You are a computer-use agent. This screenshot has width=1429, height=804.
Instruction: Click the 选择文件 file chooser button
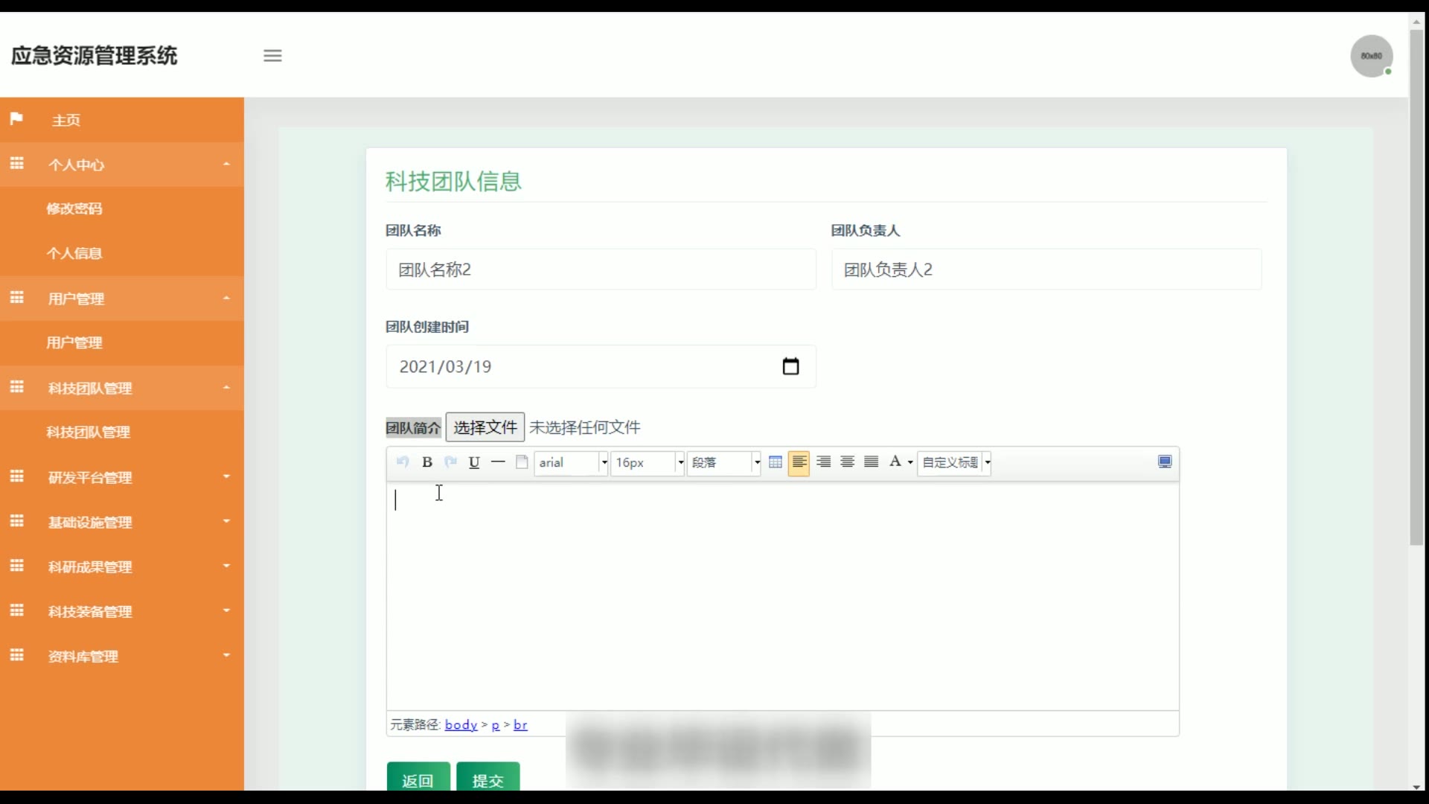click(x=485, y=427)
